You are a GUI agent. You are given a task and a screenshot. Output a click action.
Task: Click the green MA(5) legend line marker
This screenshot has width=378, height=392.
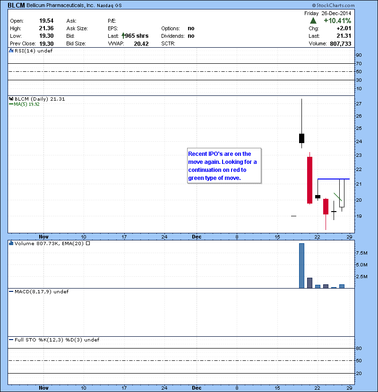11,104
